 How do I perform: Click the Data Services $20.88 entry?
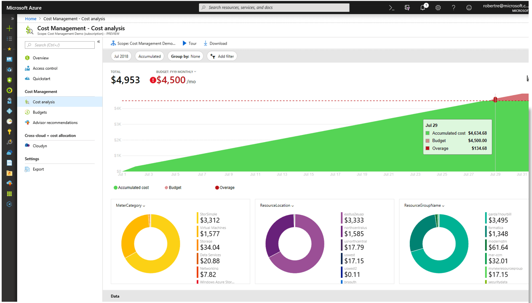pyautogui.click(x=210, y=258)
